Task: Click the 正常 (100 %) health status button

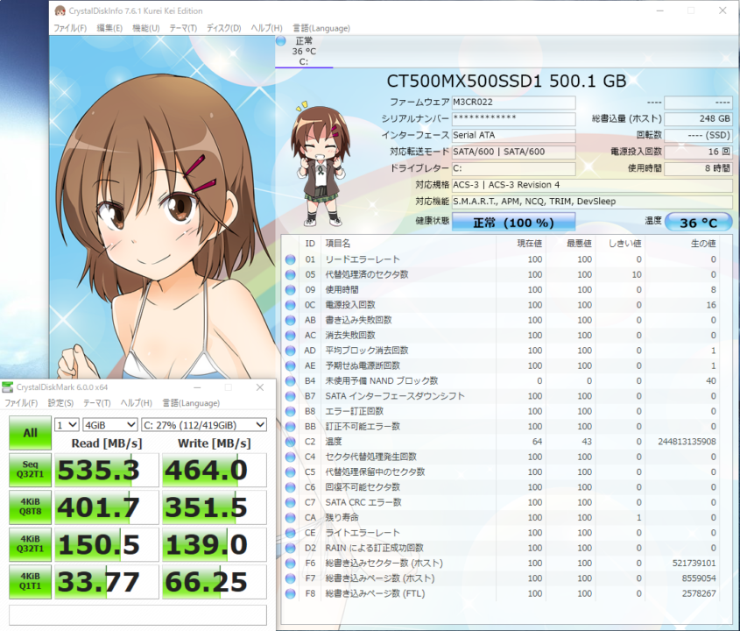Action: point(513,222)
